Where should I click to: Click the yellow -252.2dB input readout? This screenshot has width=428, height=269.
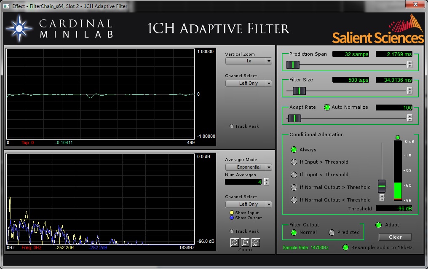tap(64, 247)
